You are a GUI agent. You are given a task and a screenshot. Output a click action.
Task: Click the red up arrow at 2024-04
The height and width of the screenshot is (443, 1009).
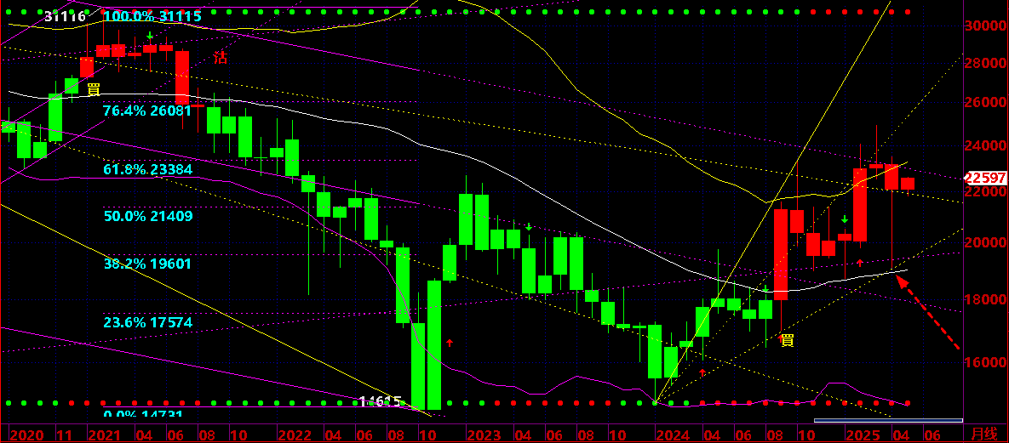(x=702, y=372)
